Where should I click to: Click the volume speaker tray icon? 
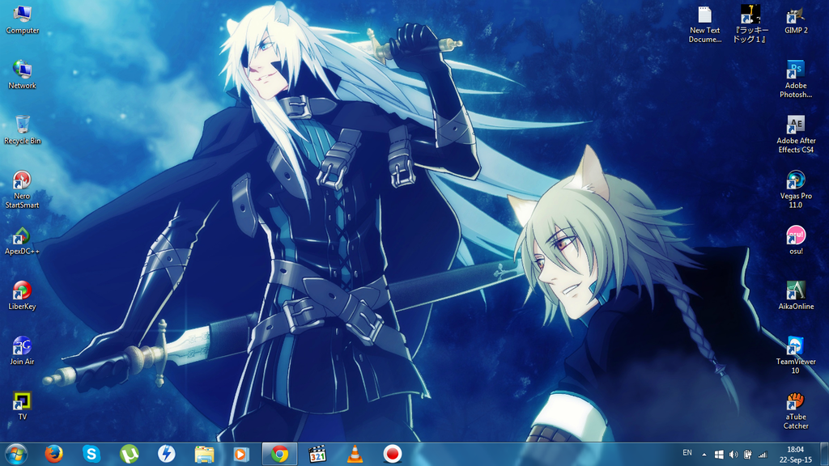pyautogui.click(x=733, y=454)
